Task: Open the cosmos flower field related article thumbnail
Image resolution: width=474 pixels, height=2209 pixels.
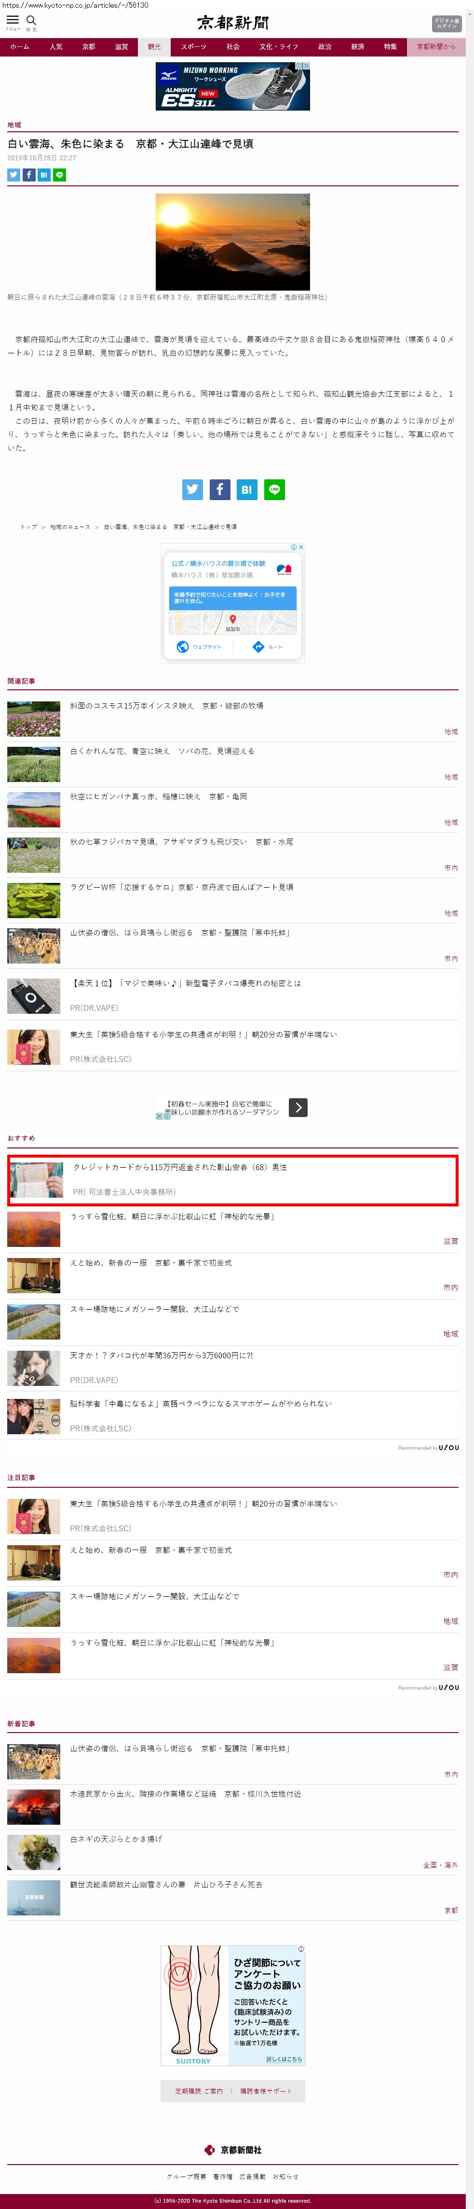Action: point(34,719)
